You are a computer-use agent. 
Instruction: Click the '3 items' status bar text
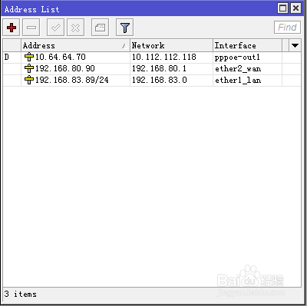pyautogui.click(x=21, y=294)
